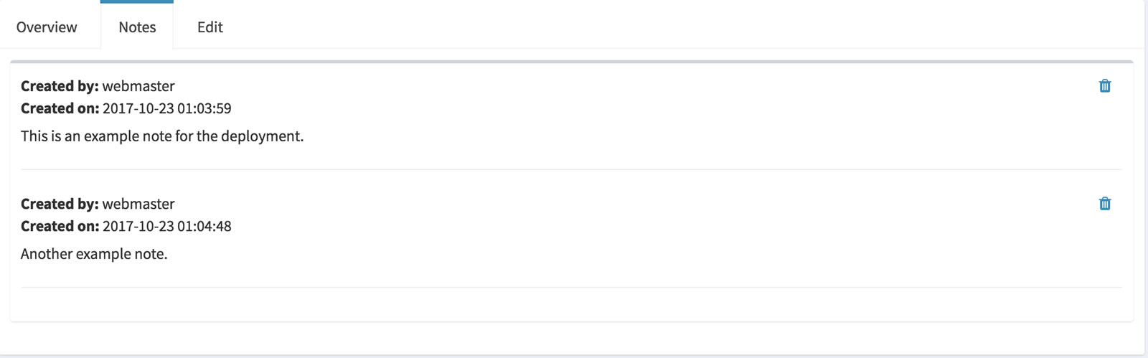1148x358 pixels.
Task: Click 'Created by:' label of first note
Action: pyautogui.click(x=60, y=86)
